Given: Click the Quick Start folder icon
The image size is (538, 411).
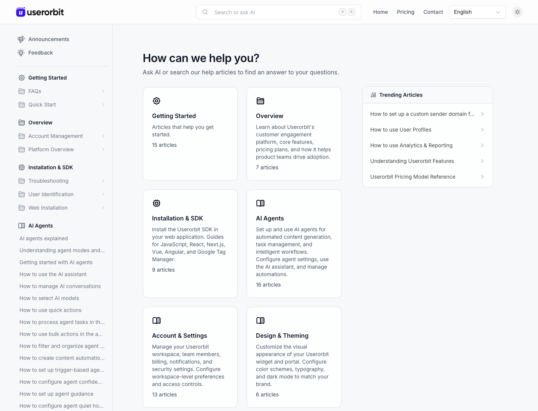Looking at the screenshot, I should [x=22, y=105].
